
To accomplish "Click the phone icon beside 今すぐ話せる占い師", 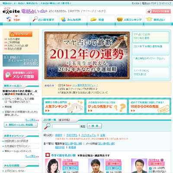I will pos(48,155).
